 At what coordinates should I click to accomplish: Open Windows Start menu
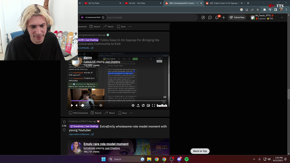pyautogui.click(x=104, y=159)
